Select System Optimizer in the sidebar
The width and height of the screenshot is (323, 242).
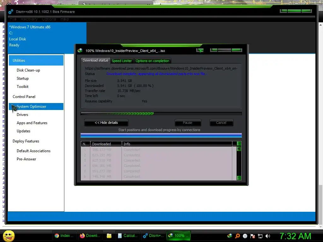(36, 107)
